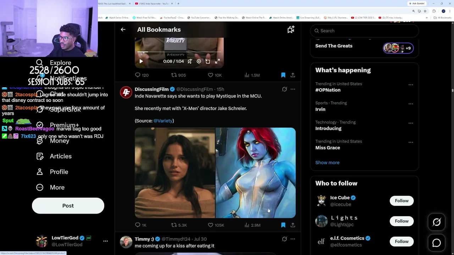Open the #OPNation trend
This screenshot has width=454, height=255.
328,90
